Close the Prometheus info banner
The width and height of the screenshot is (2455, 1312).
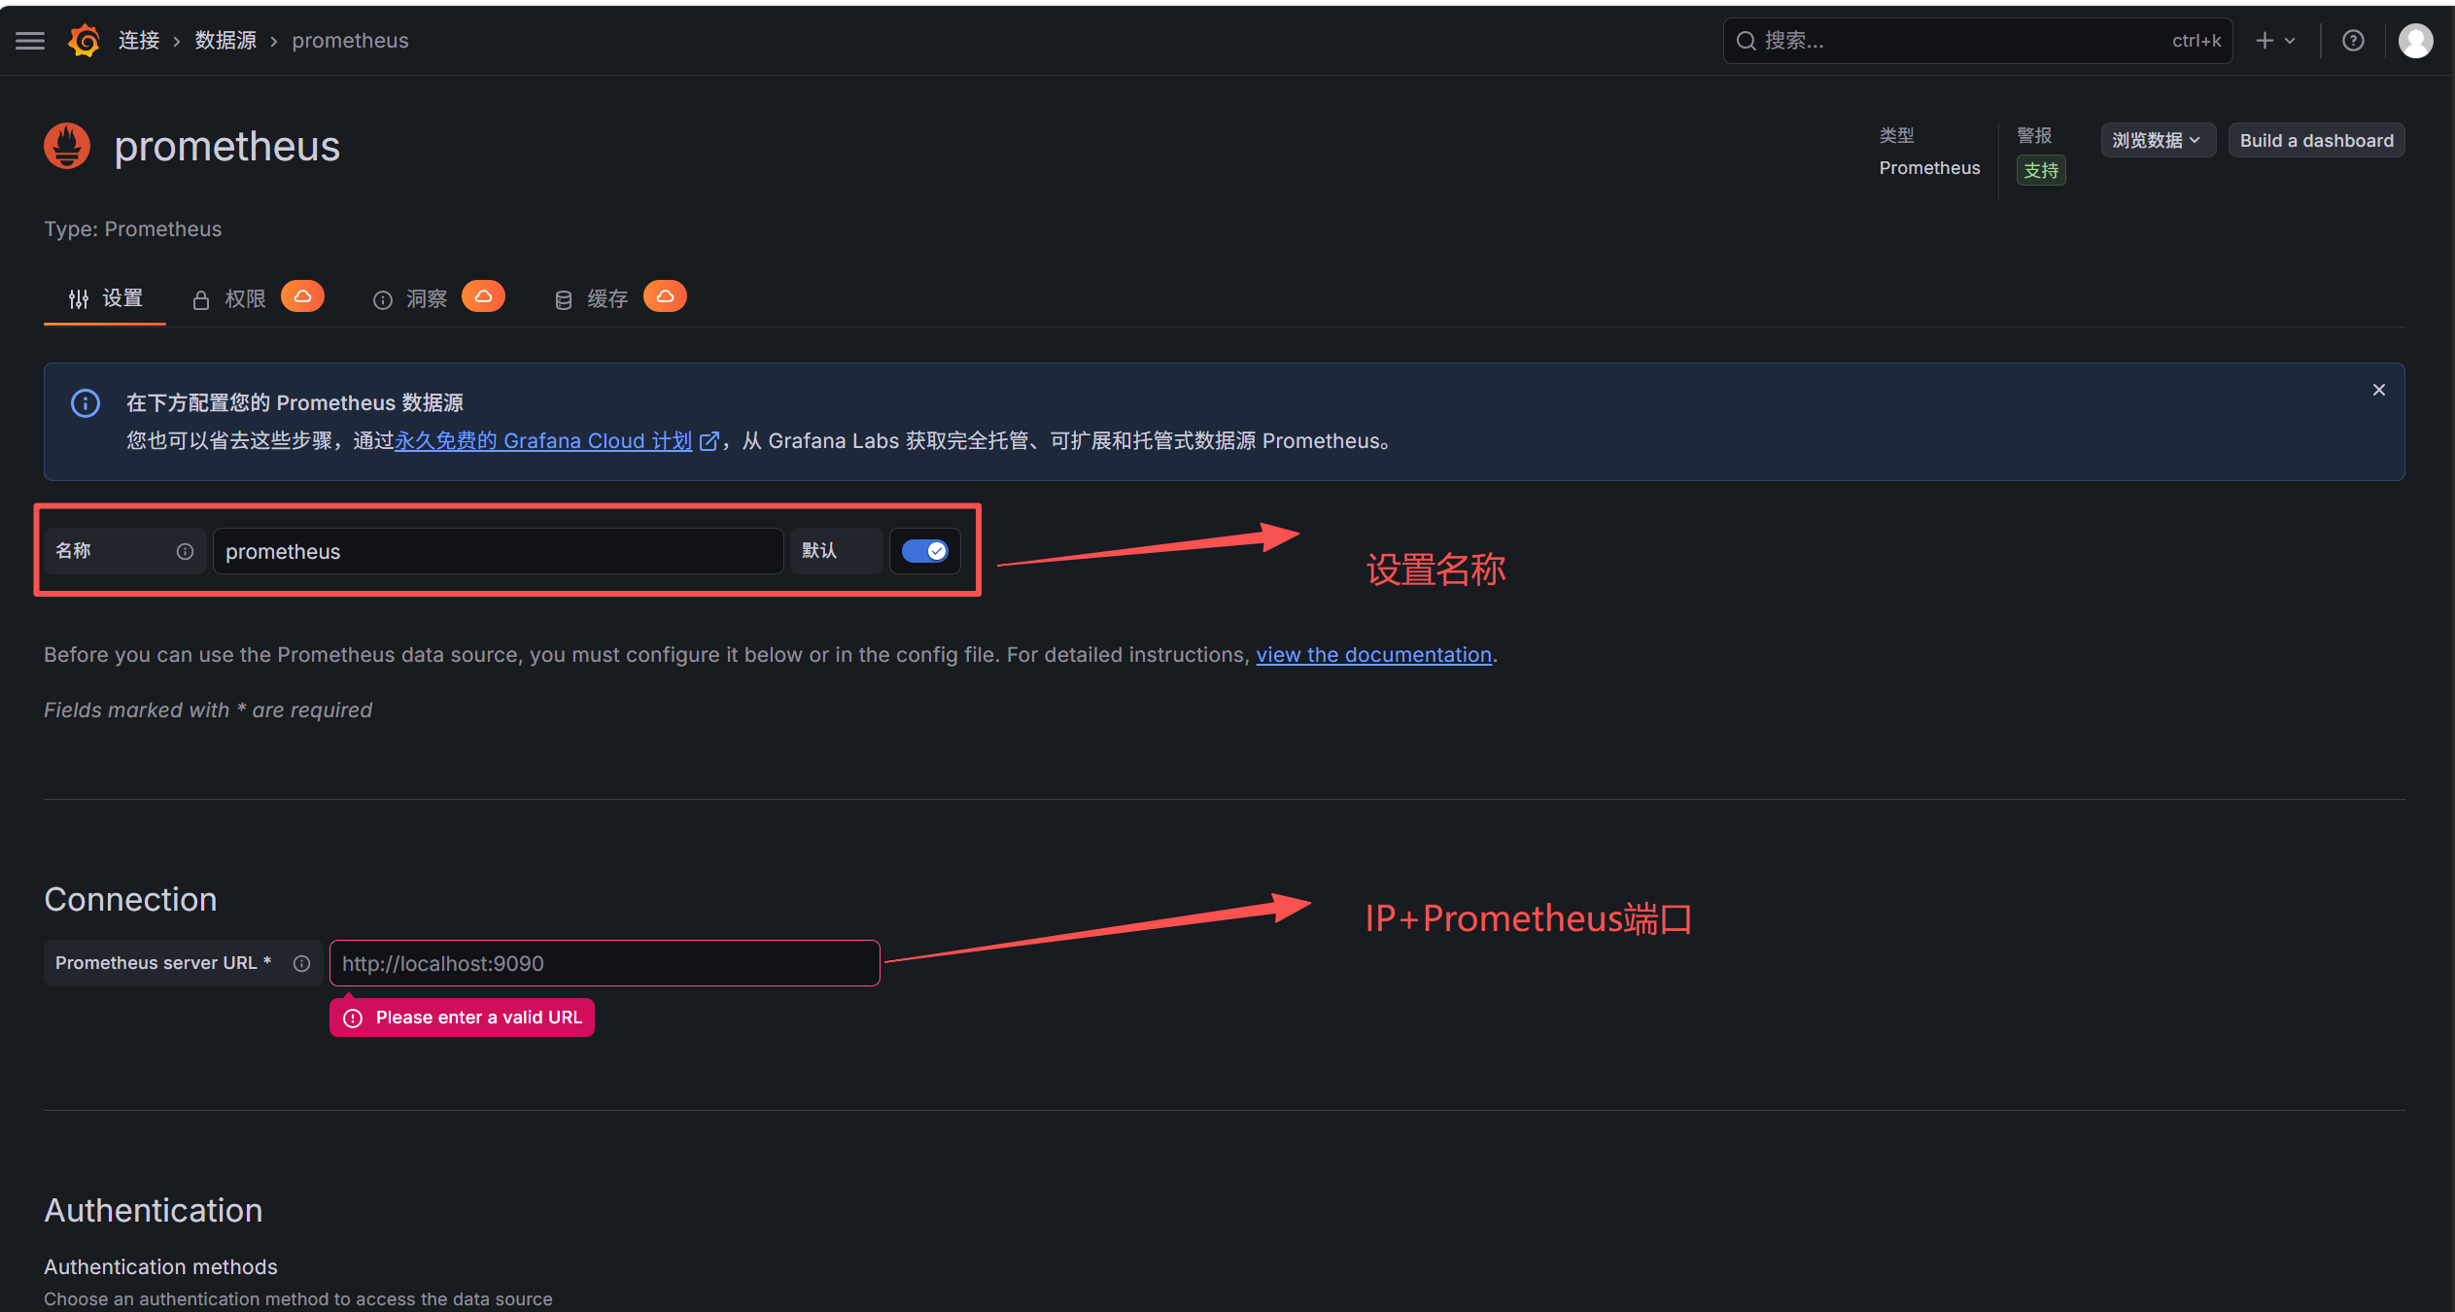pyautogui.click(x=2378, y=390)
